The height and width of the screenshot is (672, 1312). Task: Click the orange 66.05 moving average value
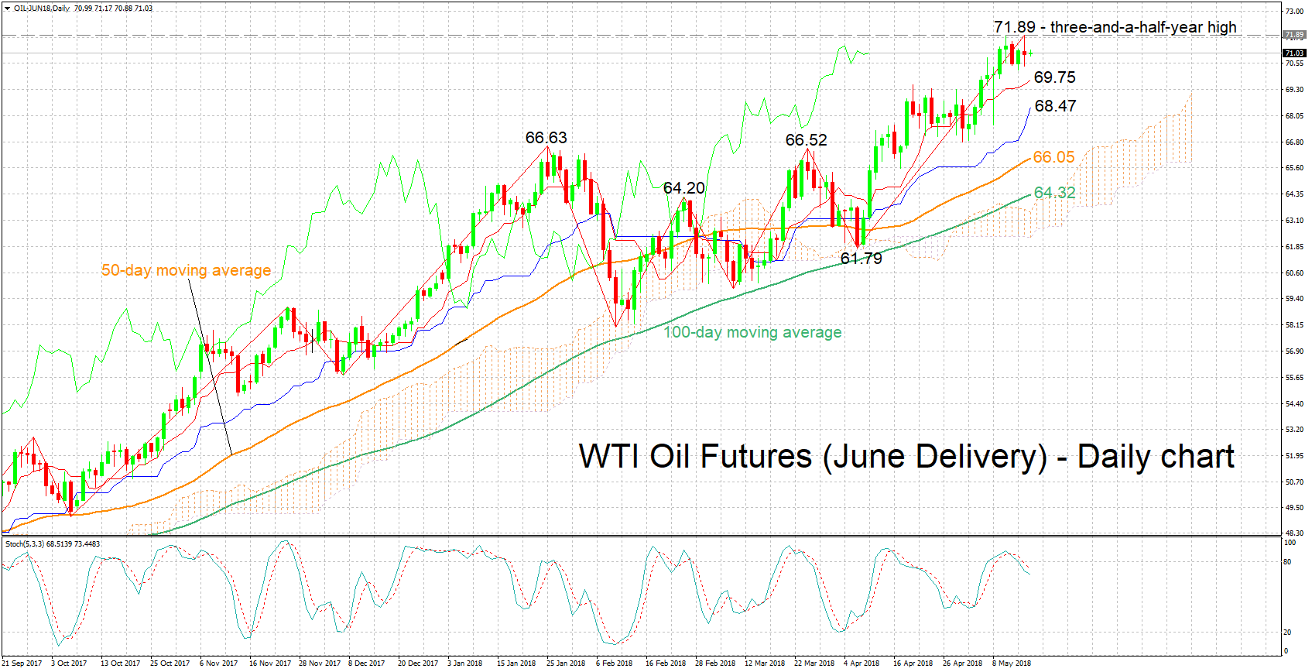pos(1053,157)
